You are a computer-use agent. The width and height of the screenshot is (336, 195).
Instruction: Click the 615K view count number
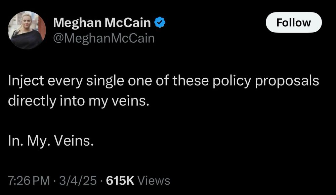pyautogui.click(x=120, y=181)
